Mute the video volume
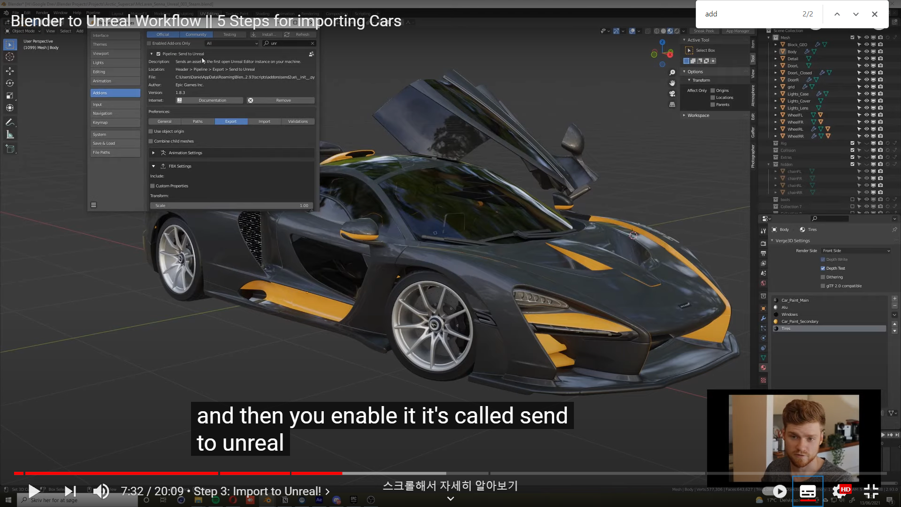The width and height of the screenshot is (901, 507). click(101, 492)
